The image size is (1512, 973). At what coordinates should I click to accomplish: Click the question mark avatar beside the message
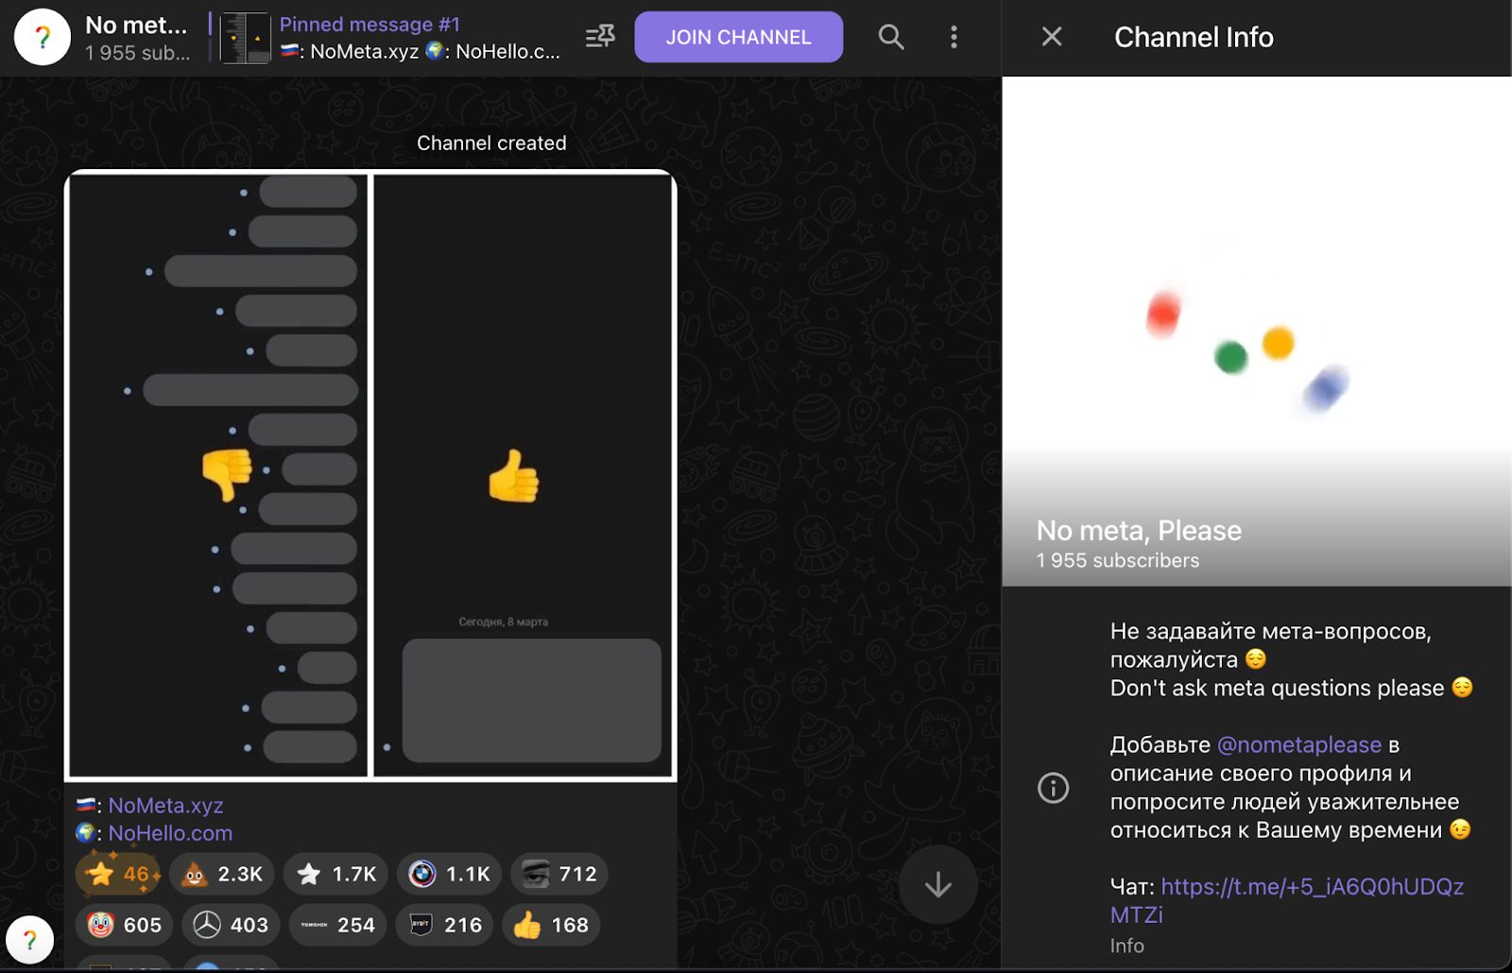coord(29,940)
